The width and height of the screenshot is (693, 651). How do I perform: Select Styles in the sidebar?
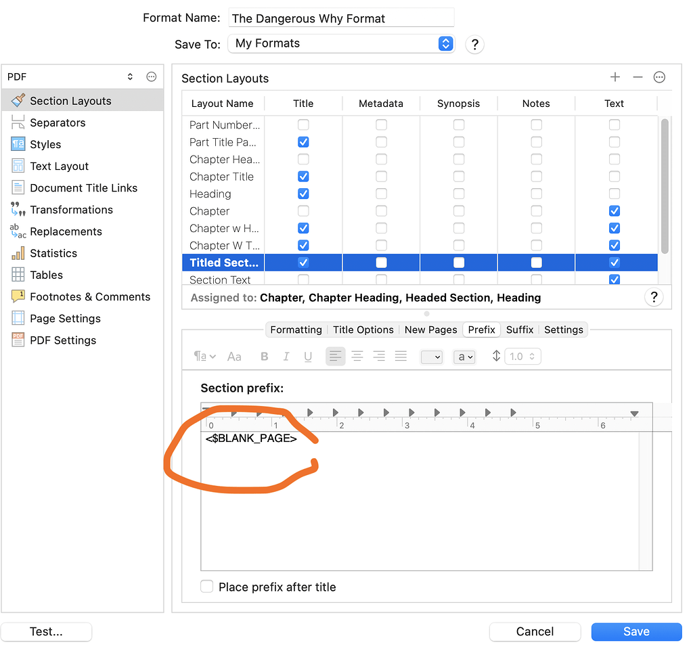45,144
